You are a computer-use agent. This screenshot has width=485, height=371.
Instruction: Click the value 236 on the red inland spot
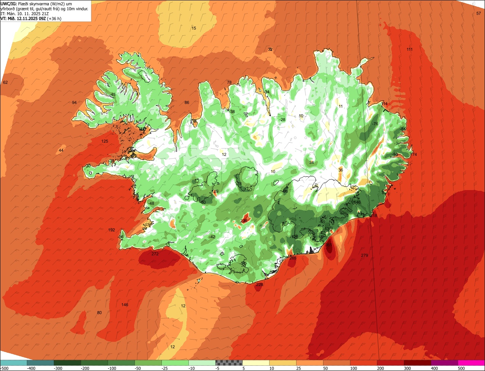tap(244, 221)
